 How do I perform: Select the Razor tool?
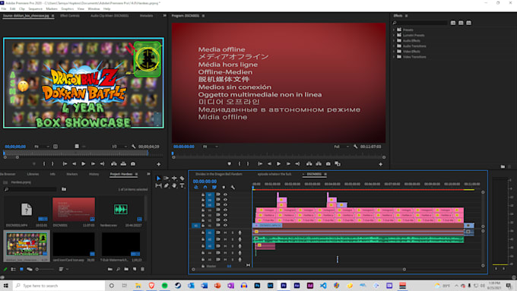[x=182, y=179]
